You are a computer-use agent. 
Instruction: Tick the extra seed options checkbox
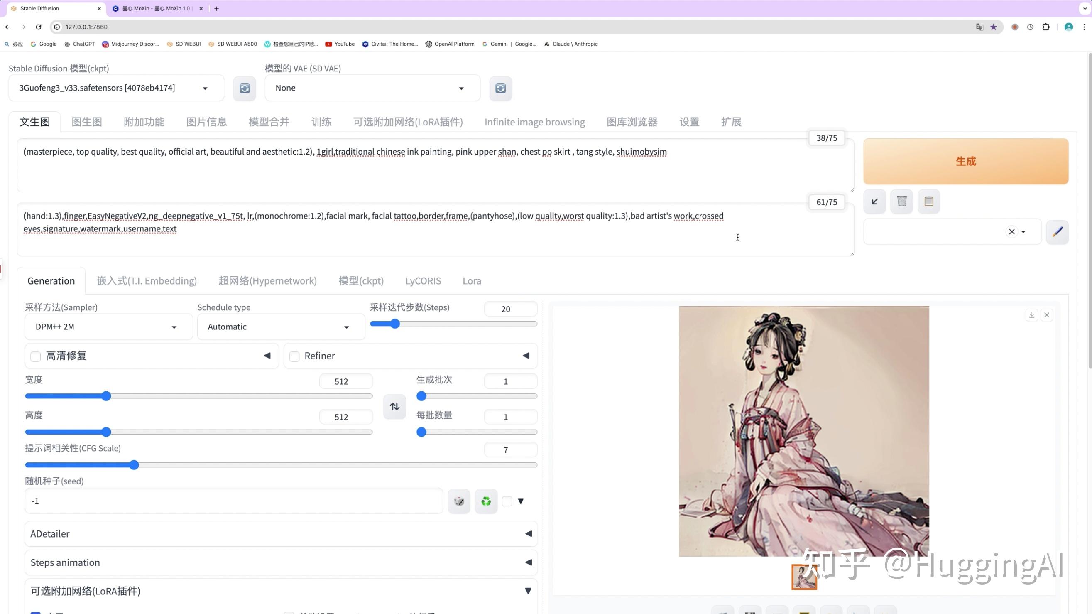[507, 501]
